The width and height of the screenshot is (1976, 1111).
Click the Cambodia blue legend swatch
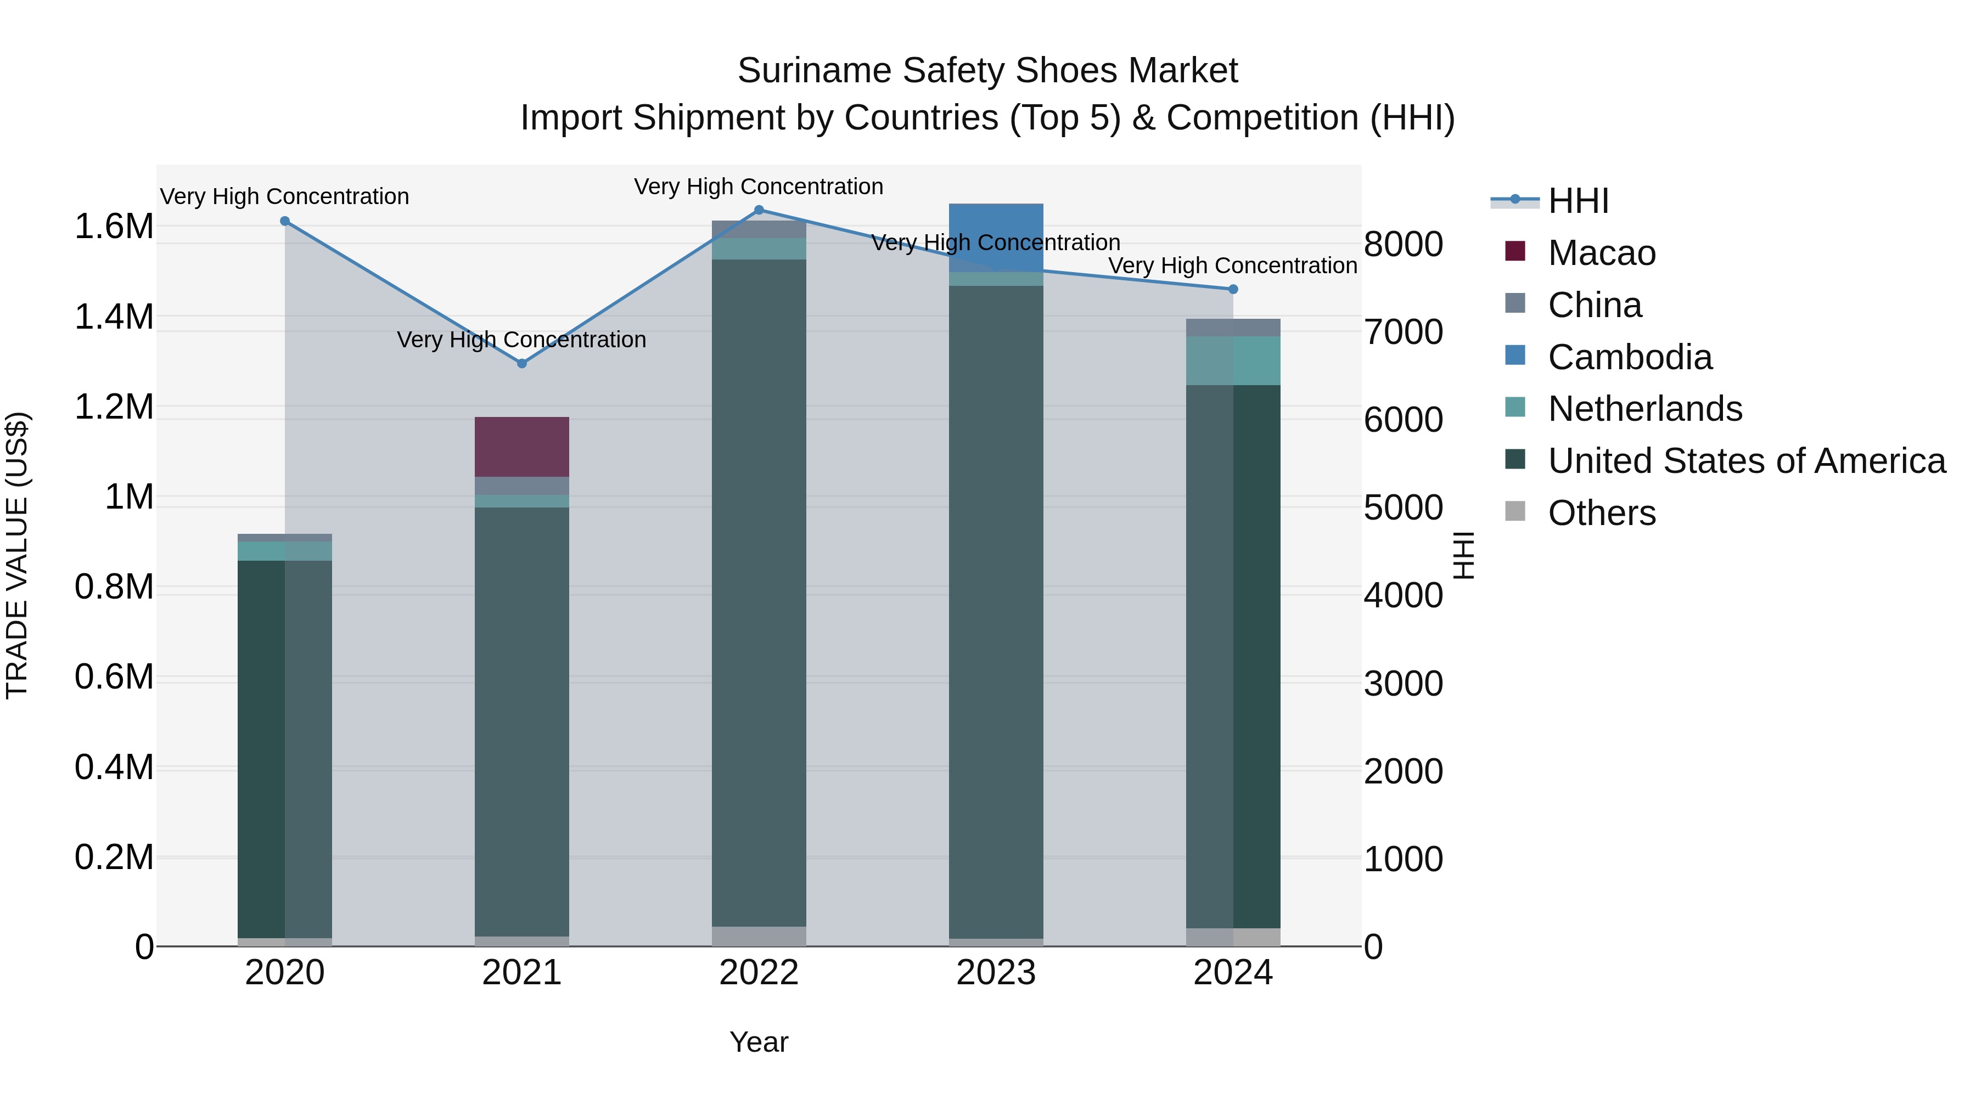coord(1515,355)
